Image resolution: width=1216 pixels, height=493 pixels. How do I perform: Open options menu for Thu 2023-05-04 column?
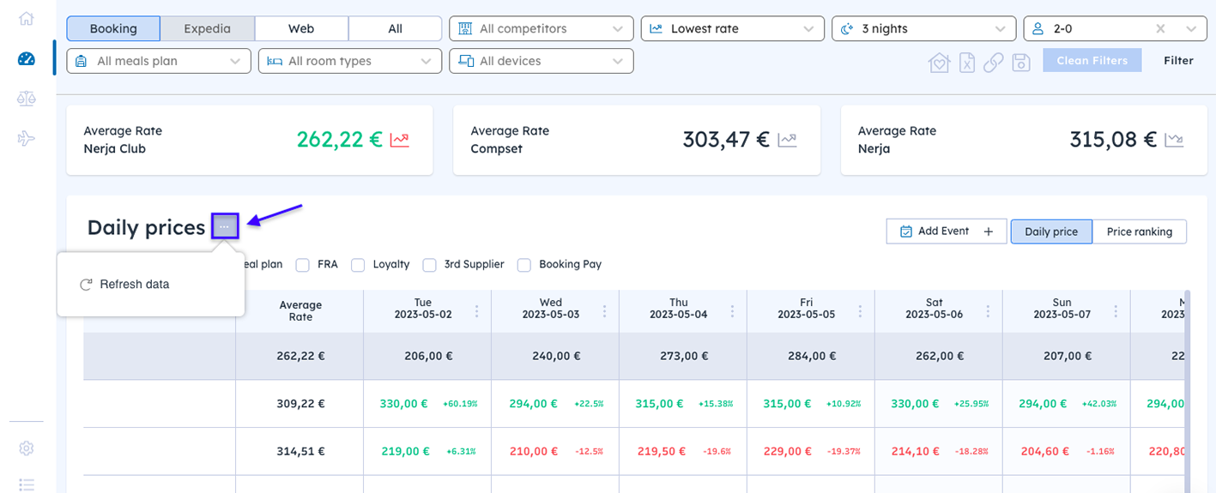tap(733, 311)
